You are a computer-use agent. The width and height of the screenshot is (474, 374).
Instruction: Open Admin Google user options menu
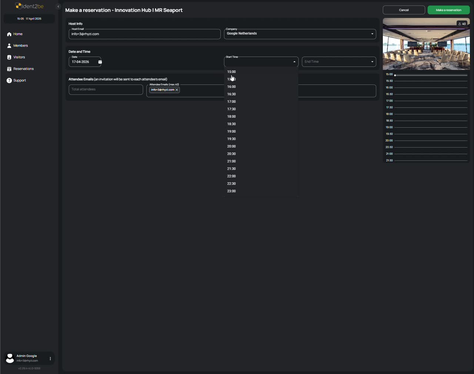tap(50, 358)
